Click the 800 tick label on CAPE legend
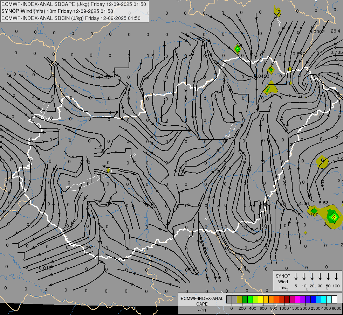Screen dimensions: 343x315 click(x=274, y=308)
